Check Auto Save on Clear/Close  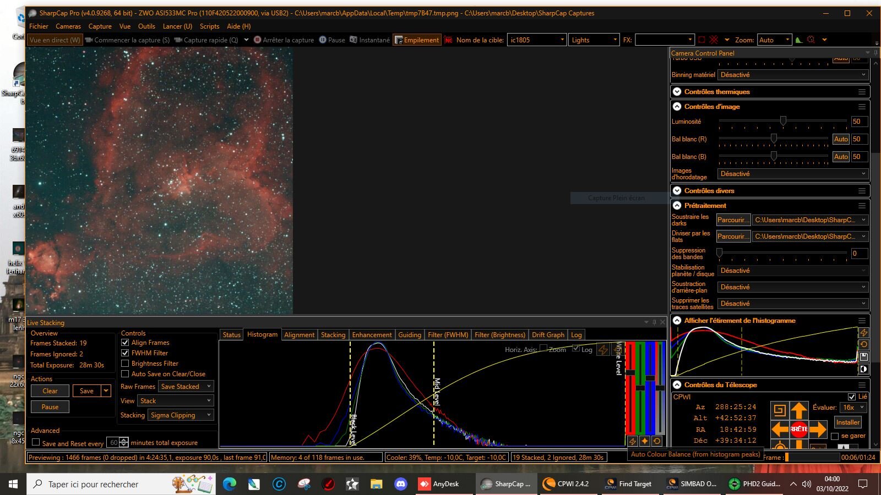125,374
